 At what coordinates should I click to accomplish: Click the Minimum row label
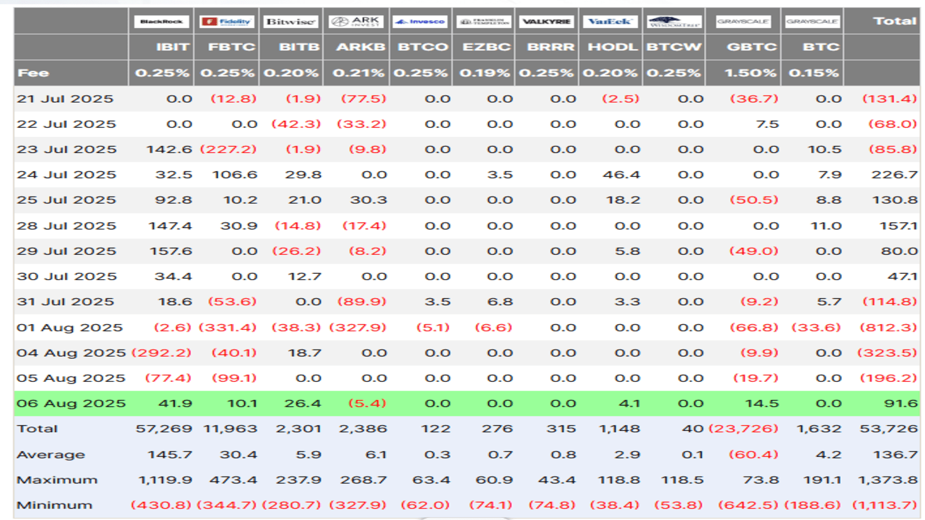point(55,506)
